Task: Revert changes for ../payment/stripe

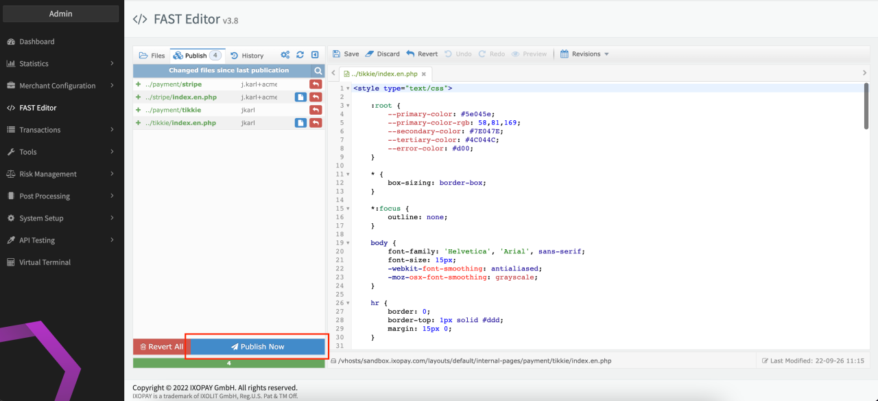Action: coord(316,84)
